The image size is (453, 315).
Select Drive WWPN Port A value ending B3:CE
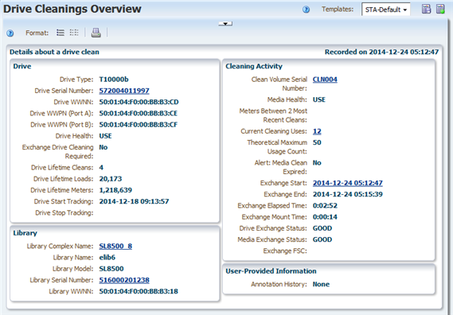pos(139,113)
